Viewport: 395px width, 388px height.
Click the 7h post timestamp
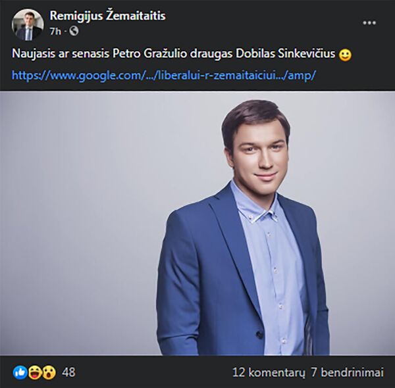[x=55, y=32]
